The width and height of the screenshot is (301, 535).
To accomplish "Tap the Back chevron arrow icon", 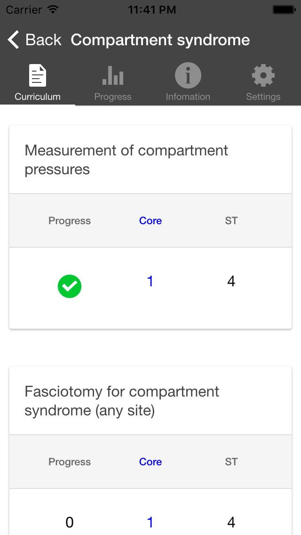I will [13, 40].
